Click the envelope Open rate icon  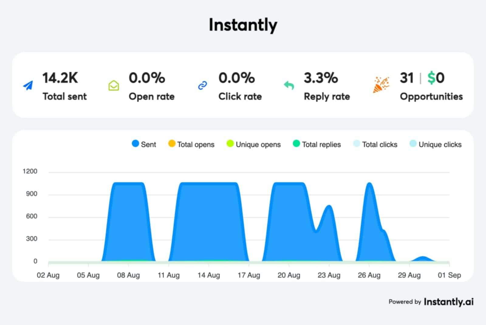coord(114,86)
